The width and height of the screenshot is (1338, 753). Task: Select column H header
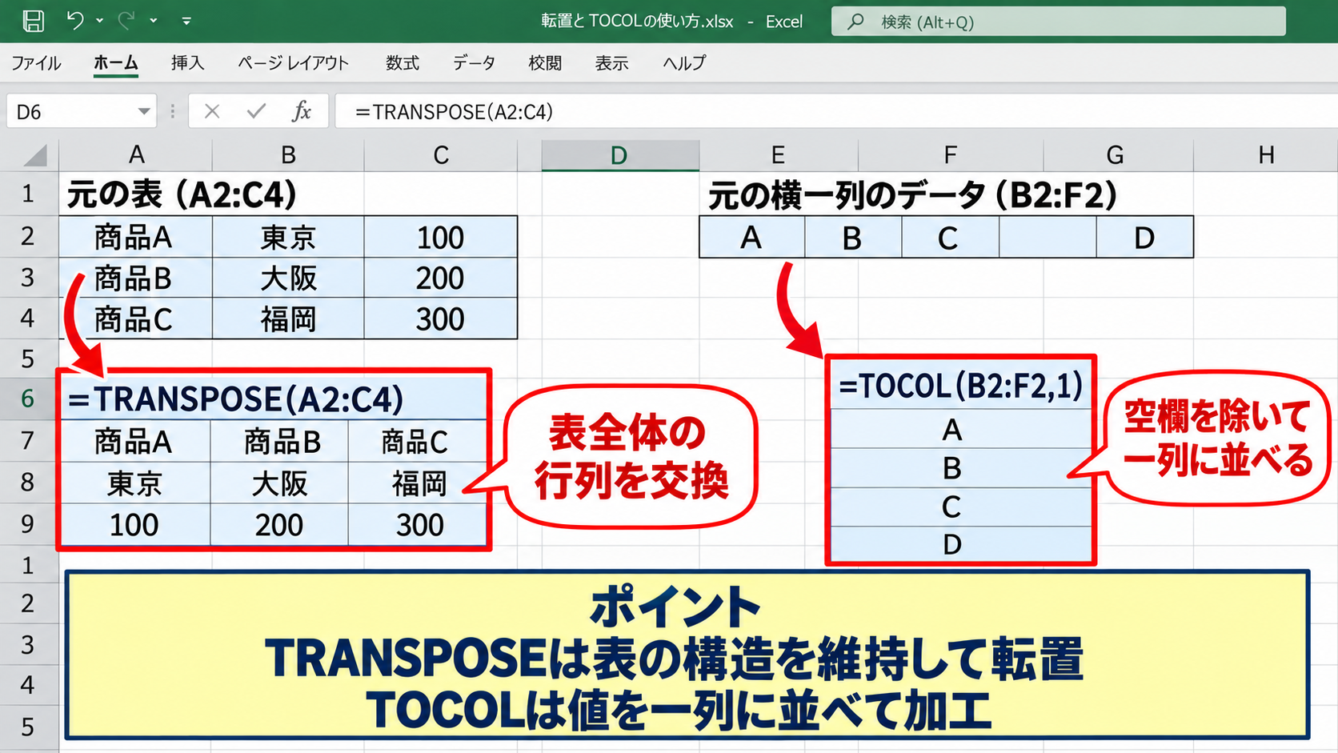[1265, 155]
